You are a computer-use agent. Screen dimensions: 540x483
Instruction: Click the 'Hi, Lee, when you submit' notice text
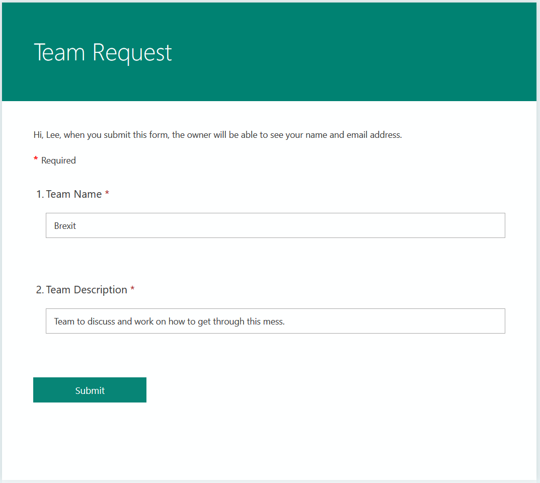point(217,135)
